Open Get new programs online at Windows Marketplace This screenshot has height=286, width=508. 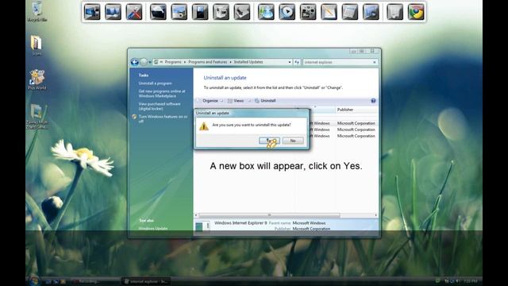point(162,94)
